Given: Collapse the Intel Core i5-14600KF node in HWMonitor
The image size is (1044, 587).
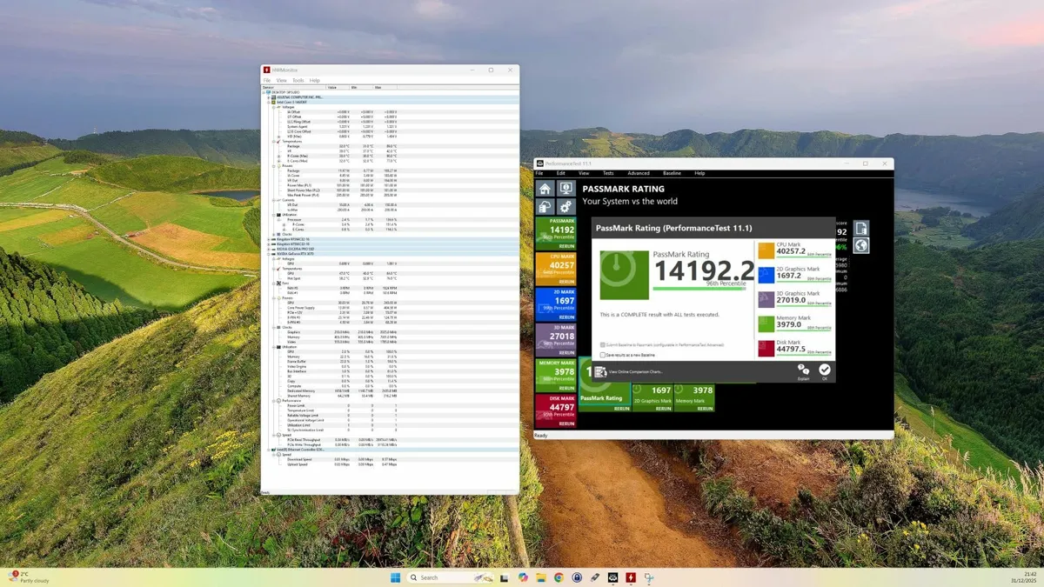Looking at the screenshot, I should pos(267,103).
